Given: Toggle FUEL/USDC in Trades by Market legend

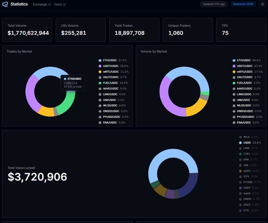Looking at the screenshot, I should [113, 83].
